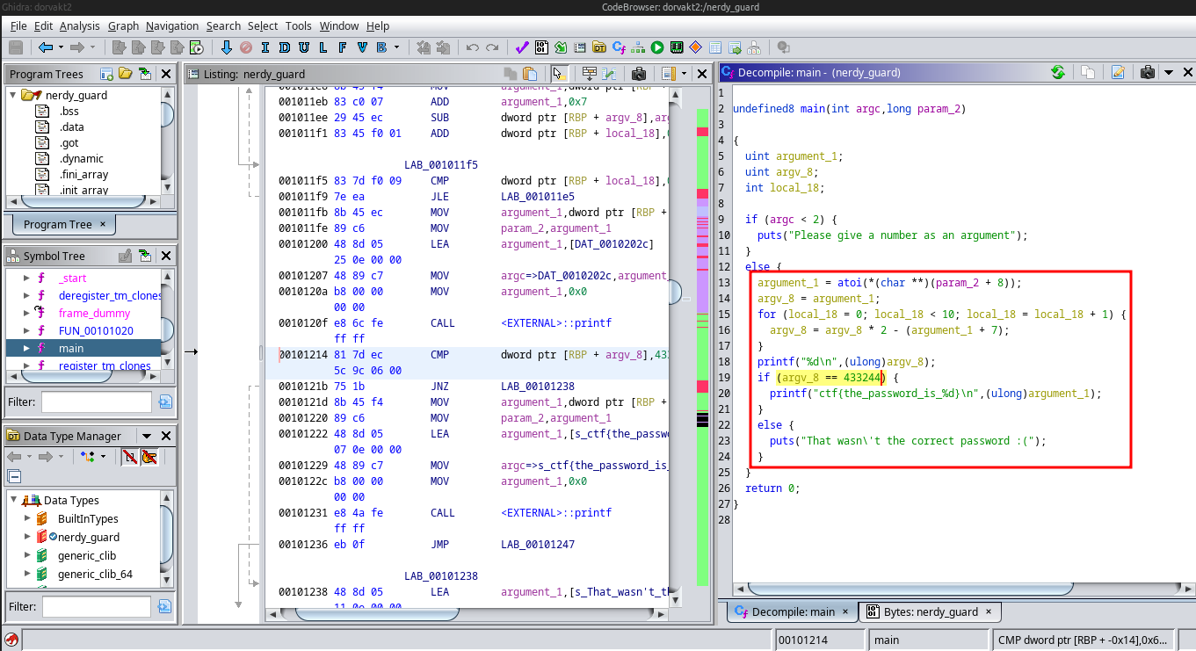Launch script manager green play icon
Viewport: 1196px width, 651px height.
coord(657,47)
